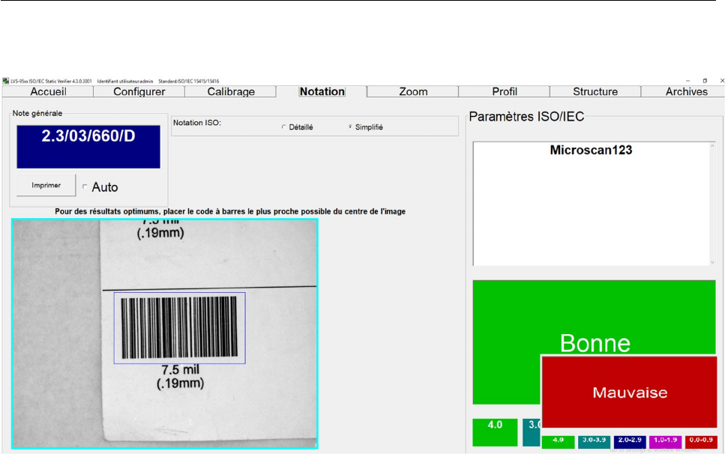This screenshot has height=454, width=725.
Task: Open the Accueil tab
Action: (48, 91)
